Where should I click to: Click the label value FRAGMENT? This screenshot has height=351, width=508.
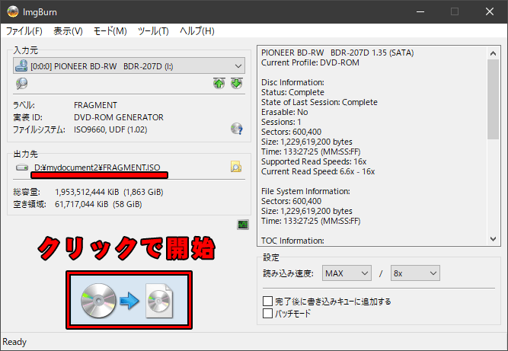pos(95,105)
